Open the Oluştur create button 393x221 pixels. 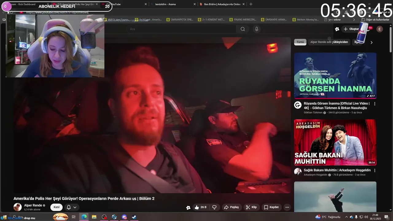point(351,29)
